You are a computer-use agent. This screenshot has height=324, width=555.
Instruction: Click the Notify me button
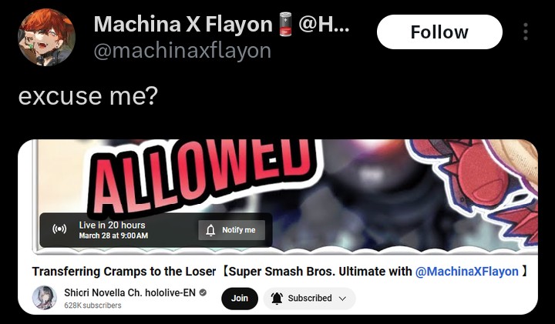[231, 230]
